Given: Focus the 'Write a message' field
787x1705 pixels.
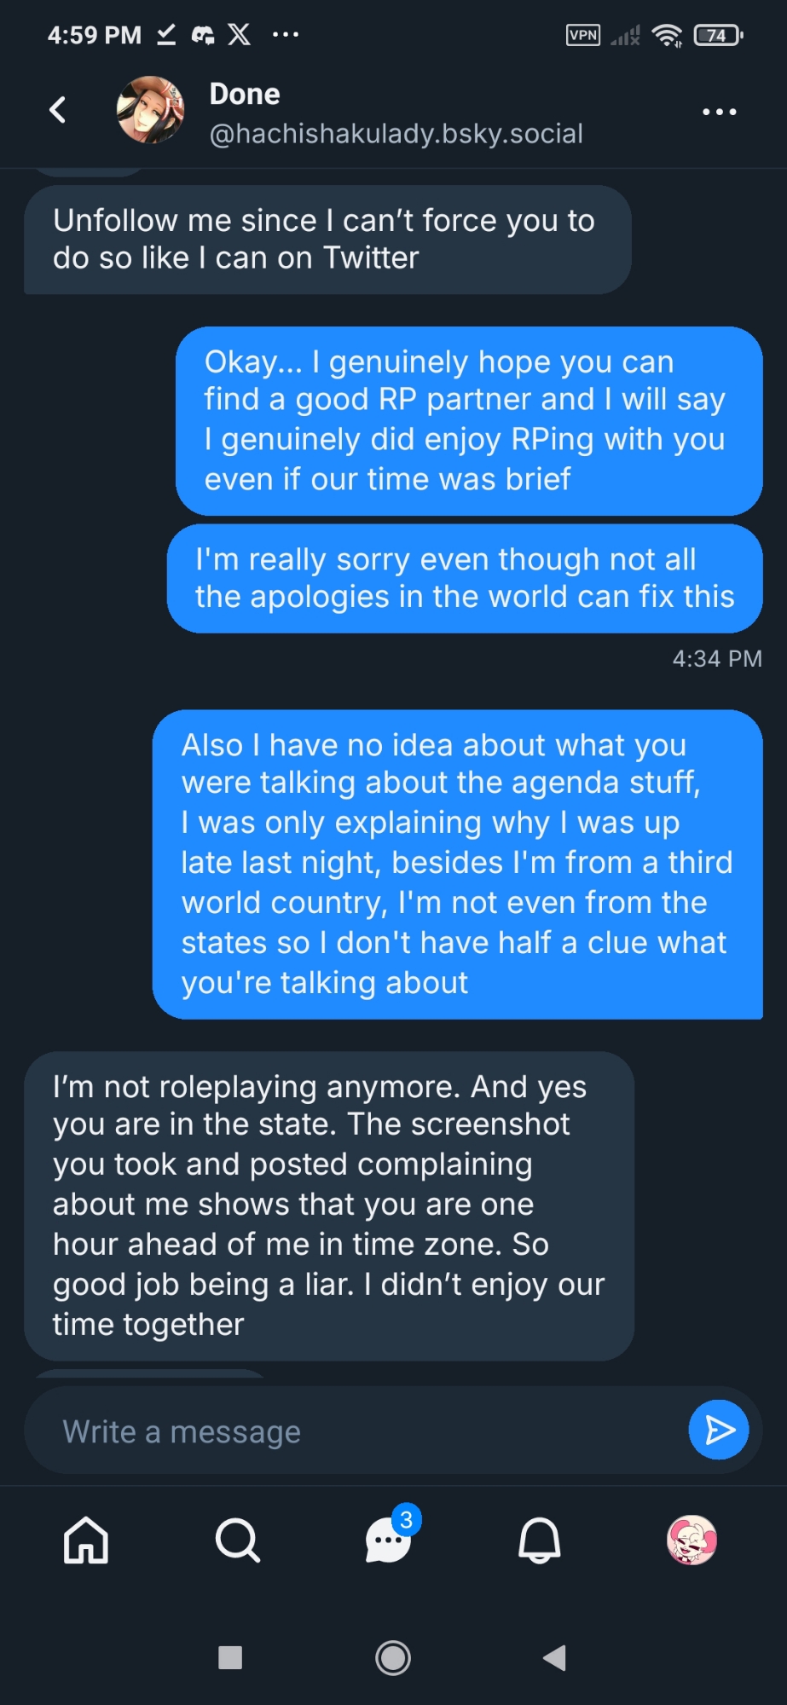Looking at the screenshot, I should tap(358, 1431).
